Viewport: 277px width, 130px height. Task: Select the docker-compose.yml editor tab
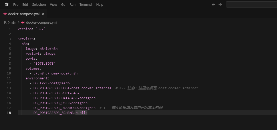(24, 14)
